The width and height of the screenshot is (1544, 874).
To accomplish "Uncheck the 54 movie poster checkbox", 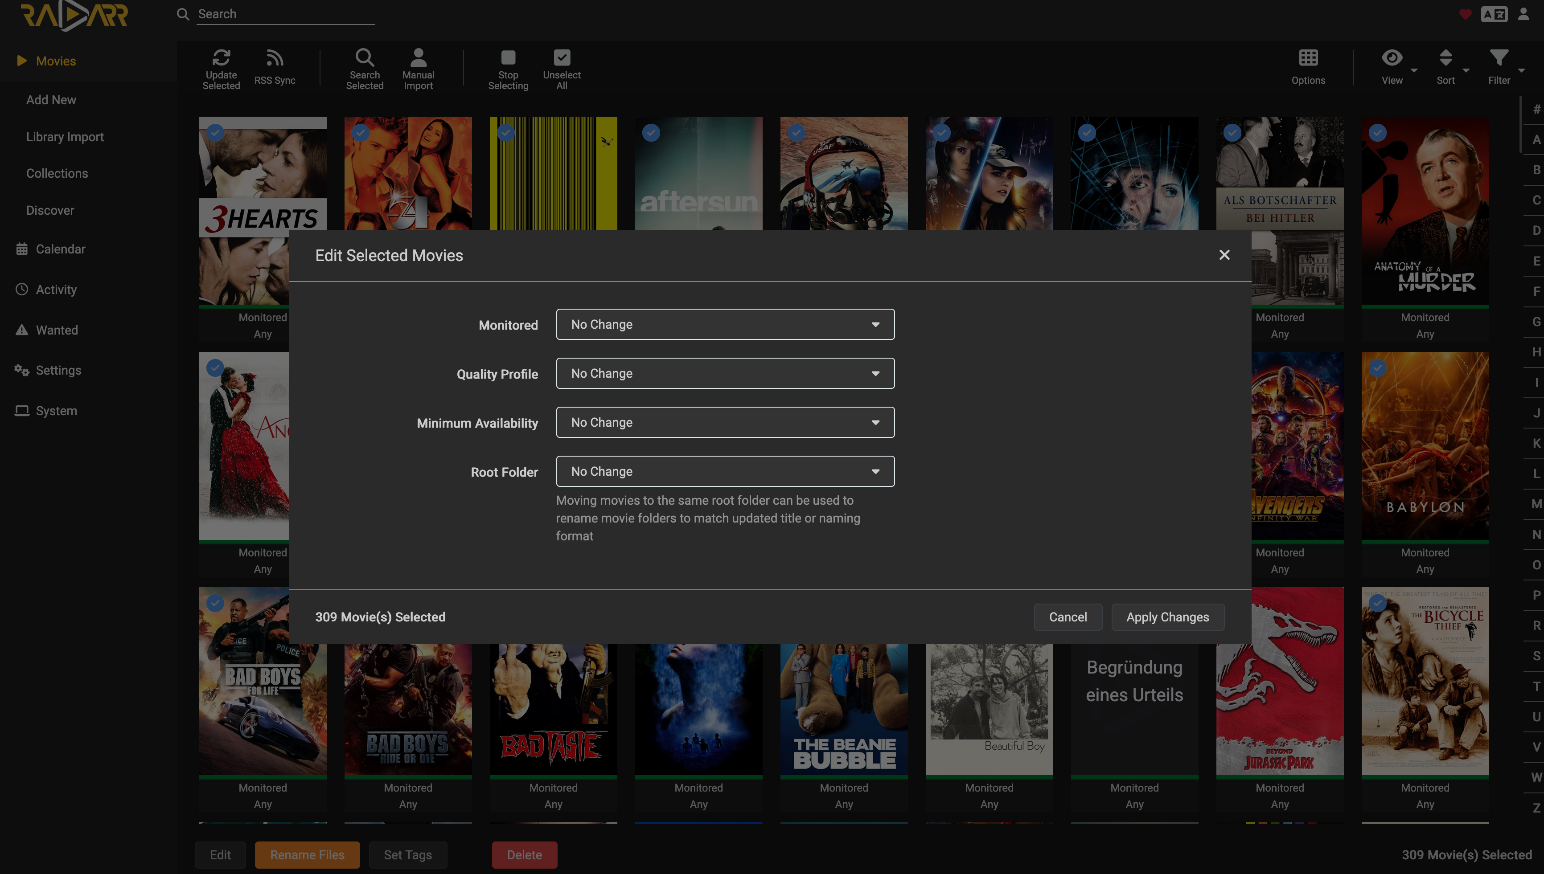I will [x=360, y=133].
